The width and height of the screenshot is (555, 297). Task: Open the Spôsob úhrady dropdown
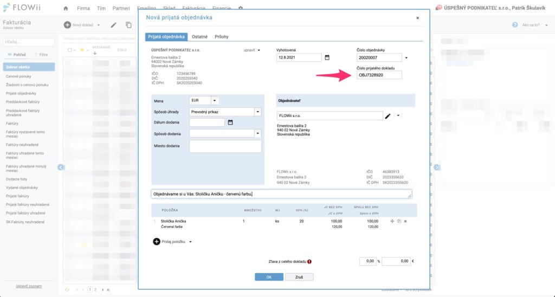[257, 112]
